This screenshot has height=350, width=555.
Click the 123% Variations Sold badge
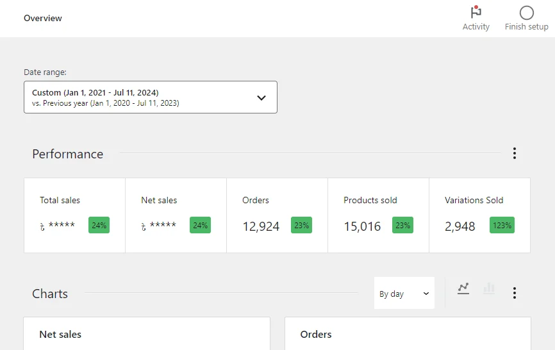click(x=502, y=226)
